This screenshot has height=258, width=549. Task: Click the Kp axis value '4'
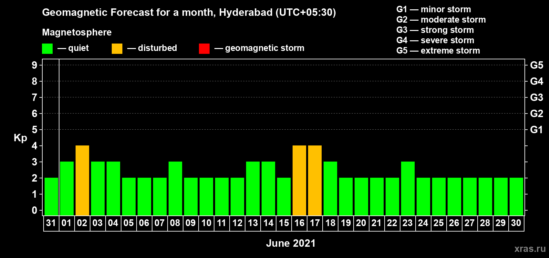pos(35,146)
